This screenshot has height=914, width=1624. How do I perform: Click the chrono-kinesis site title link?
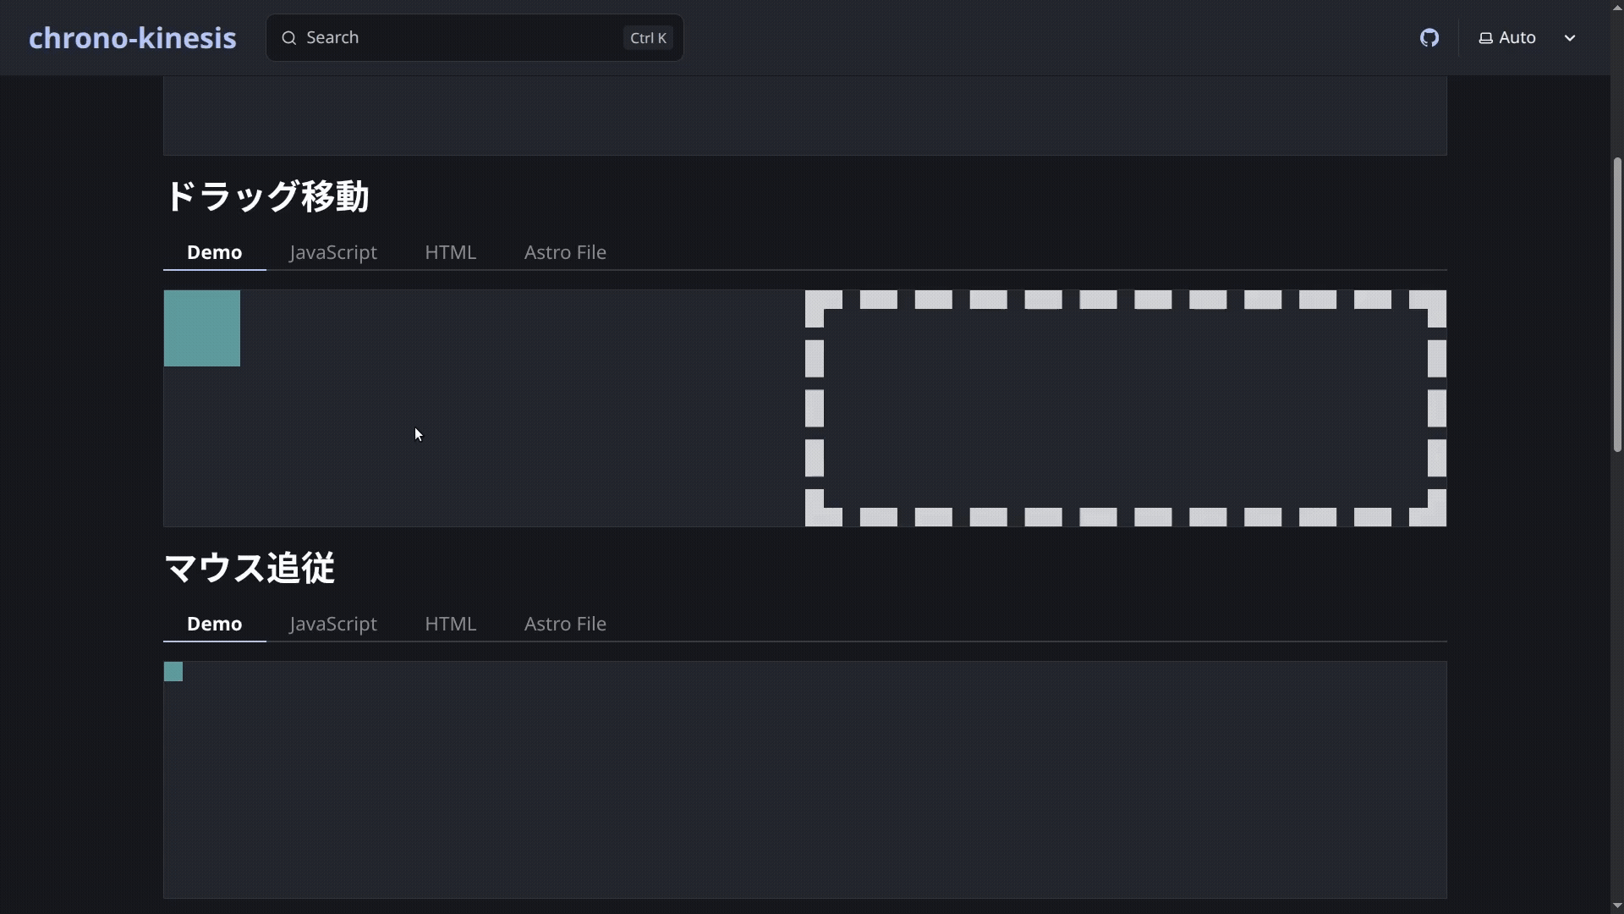(x=132, y=37)
